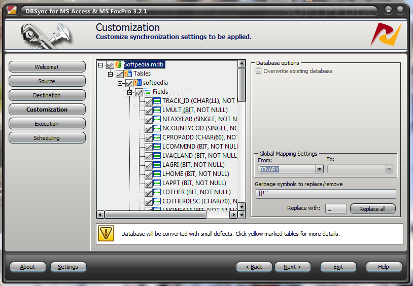Select the Softpedia.mdb tree label
This screenshot has height=286, width=413.
pyautogui.click(x=144, y=64)
